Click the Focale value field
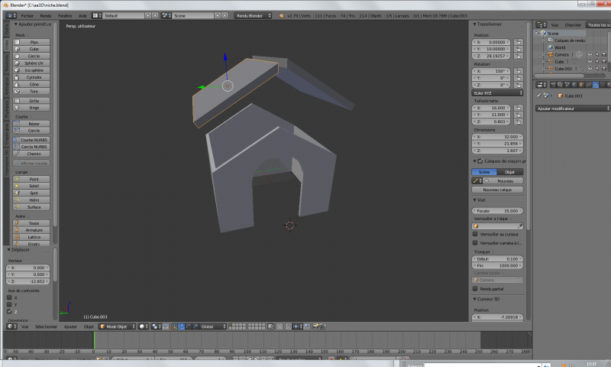This screenshot has width=611, height=367. [x=497, y=210]
